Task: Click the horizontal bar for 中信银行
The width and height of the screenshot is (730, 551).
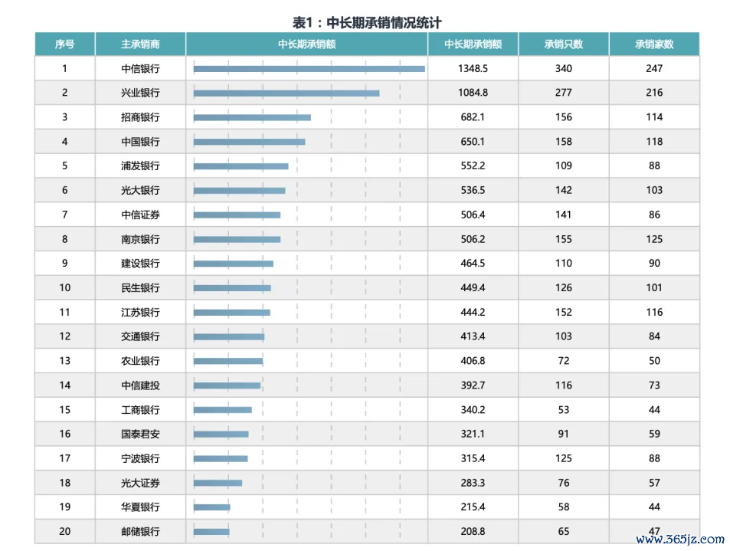Action: [x=309, y=69]
